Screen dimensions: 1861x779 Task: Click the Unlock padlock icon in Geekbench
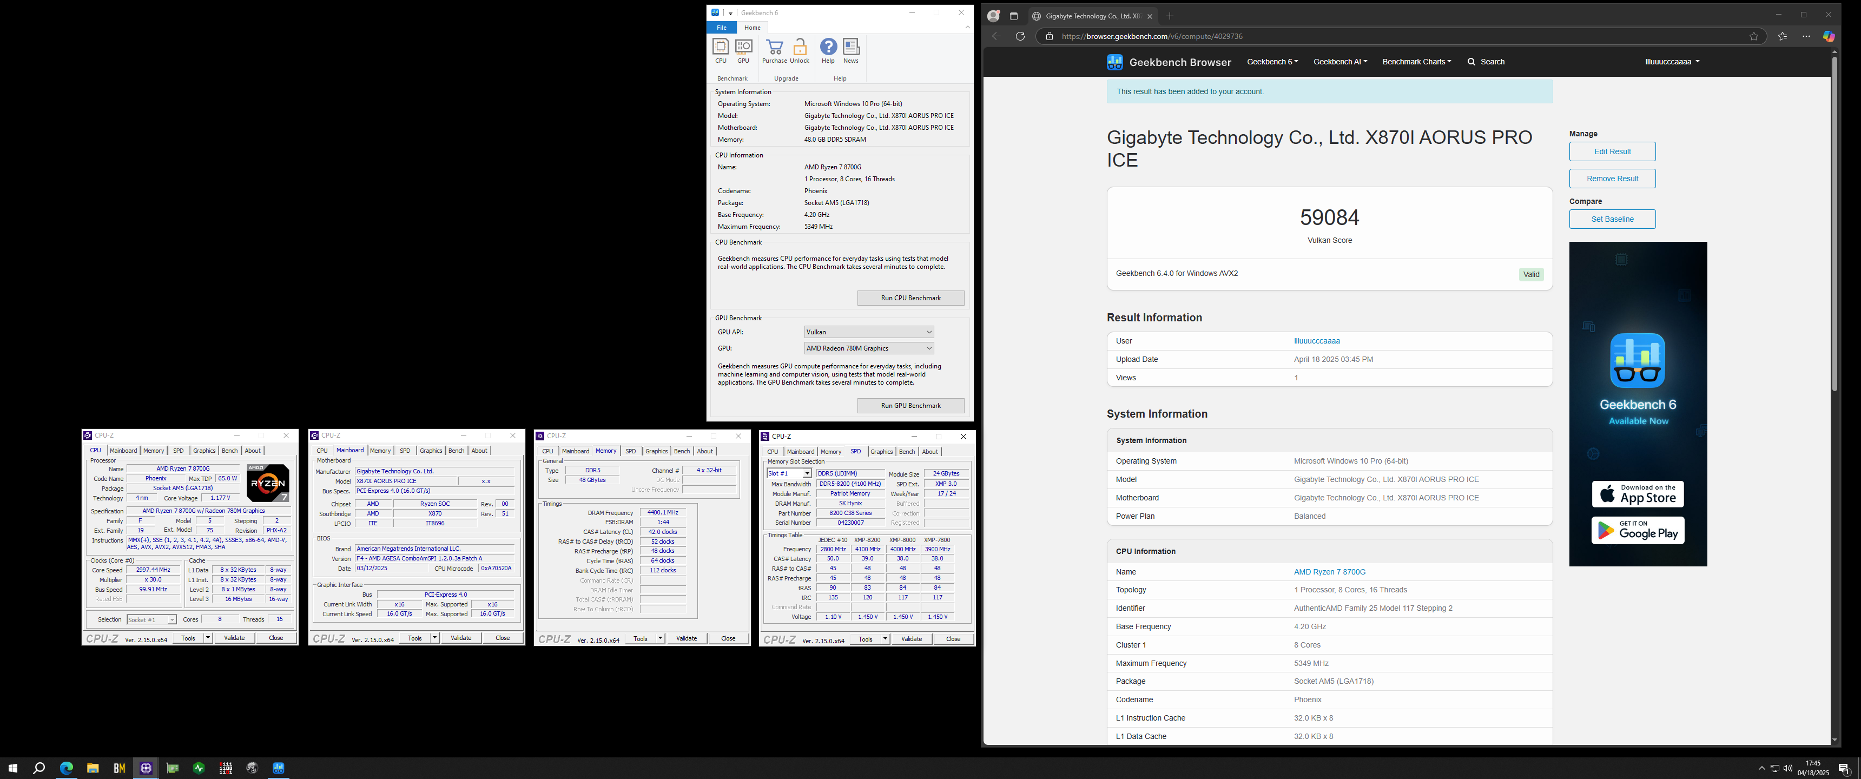pyautogui.click(x=800, y=51)
